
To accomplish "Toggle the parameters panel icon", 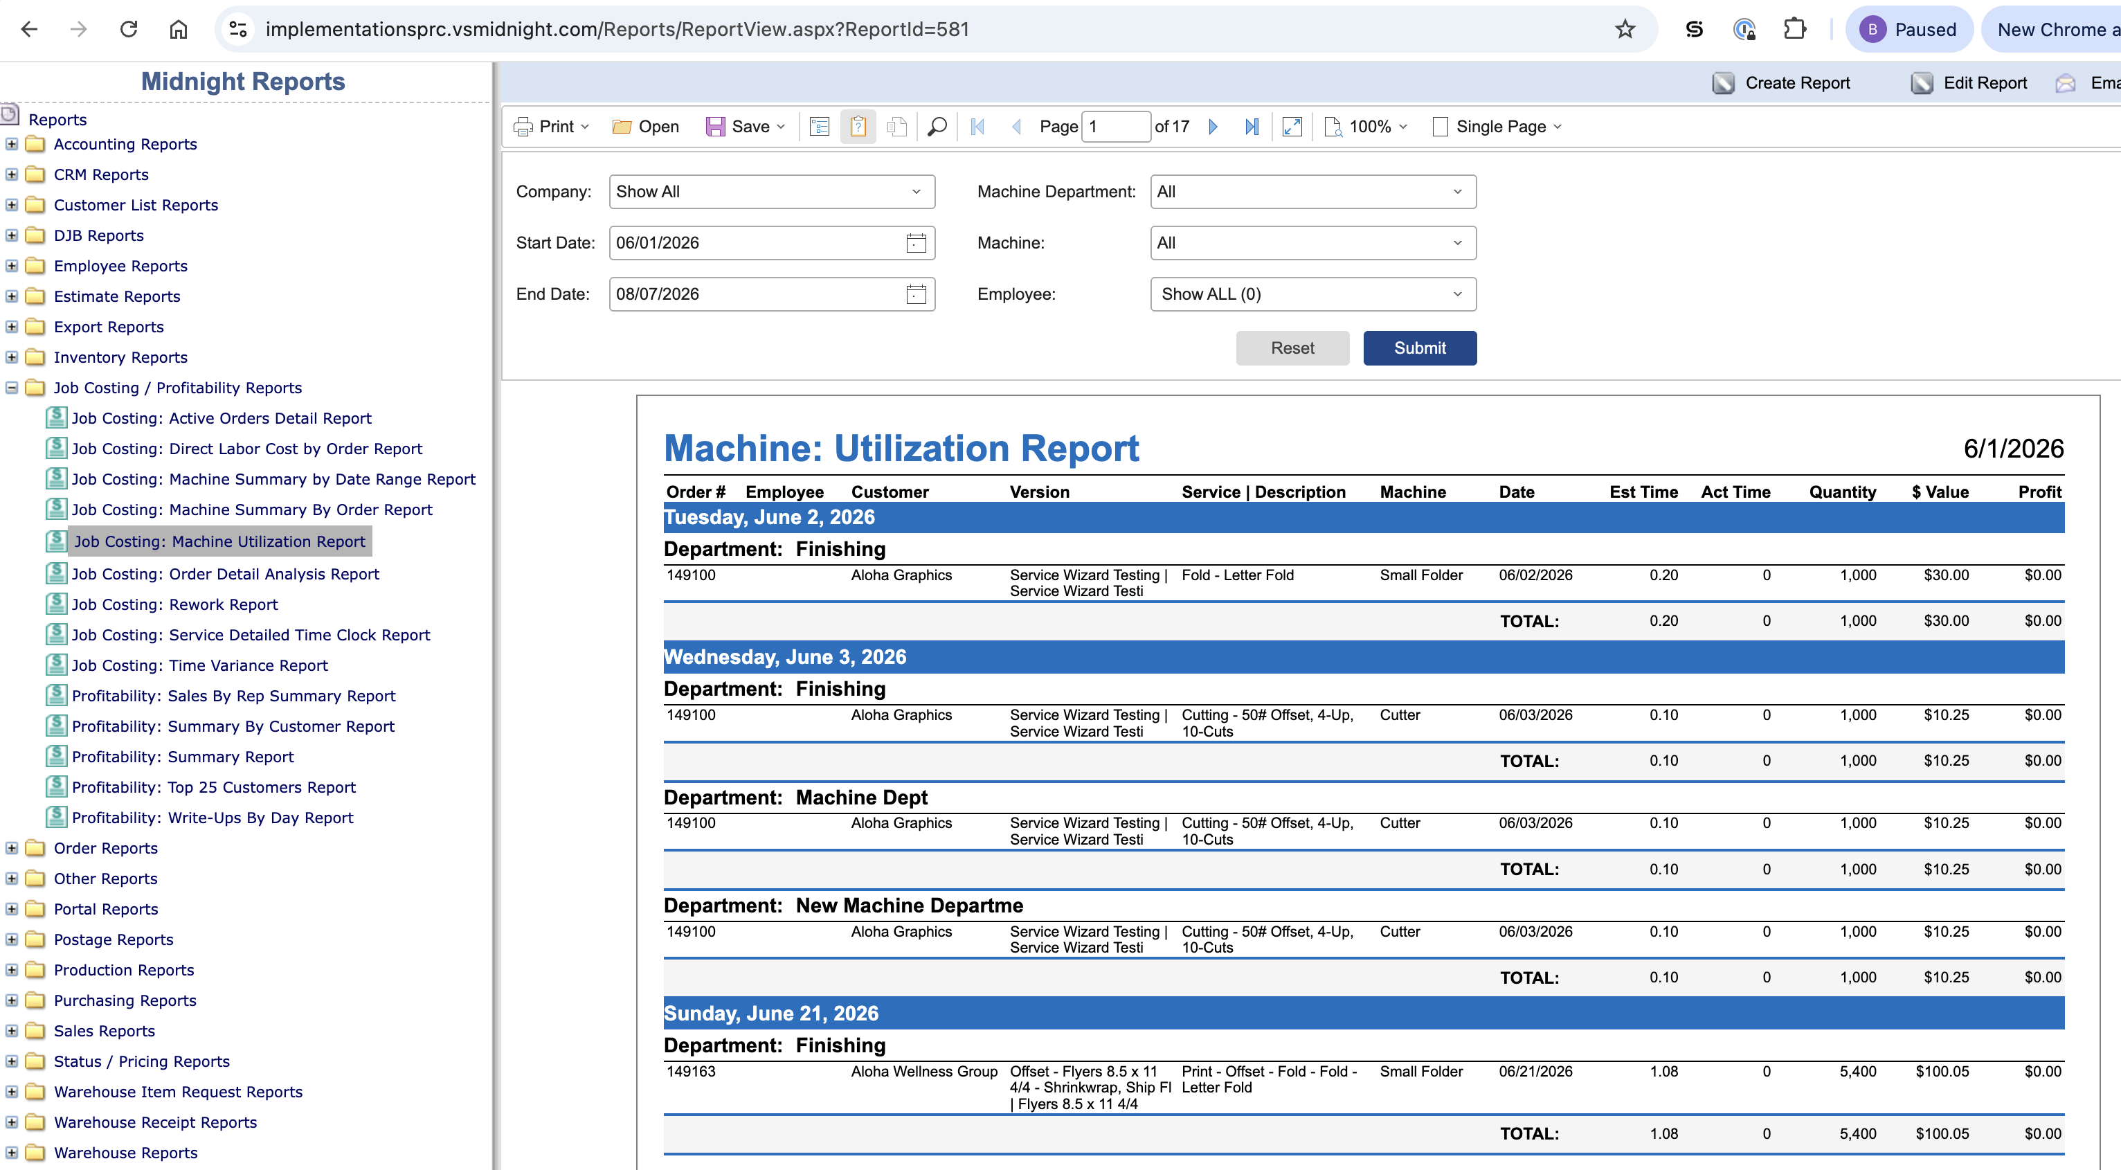I will 858,127.
